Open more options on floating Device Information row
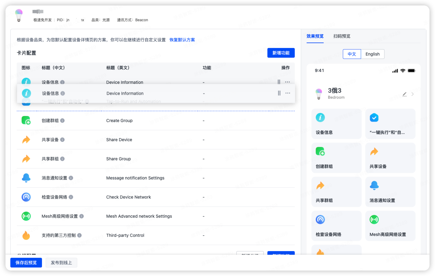Image resolution: width=435 pixels, height=276 pixels. 288,93
